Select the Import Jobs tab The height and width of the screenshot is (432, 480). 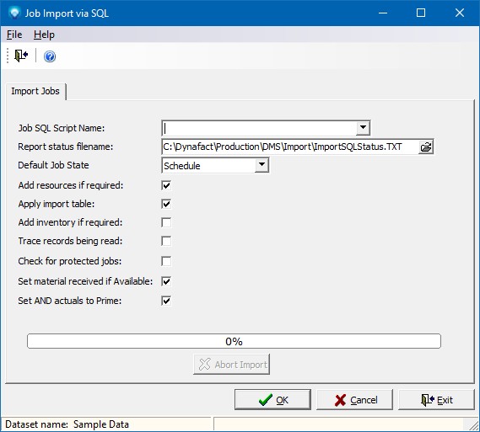click(35, 91)
